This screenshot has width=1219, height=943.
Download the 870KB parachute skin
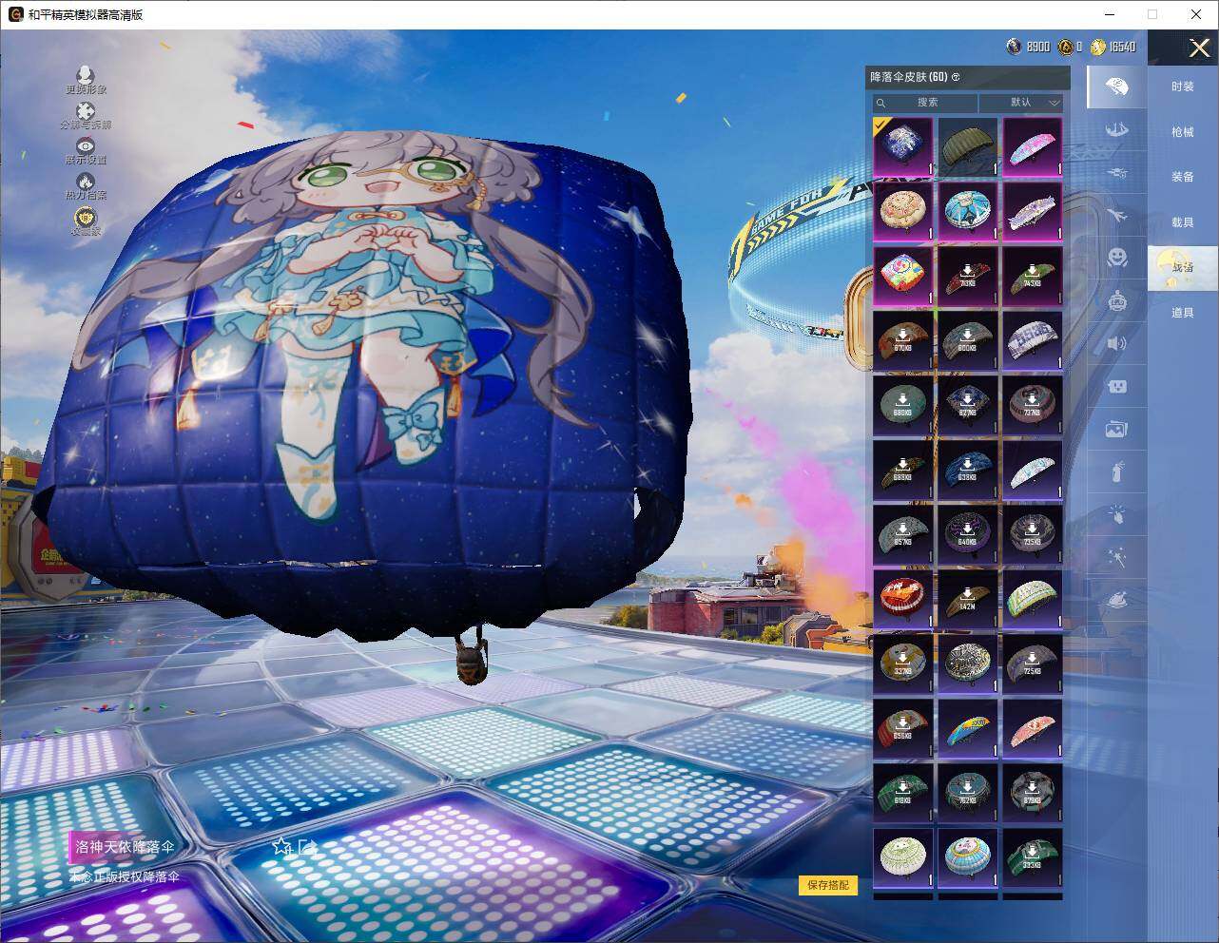[x=903, y=340]
